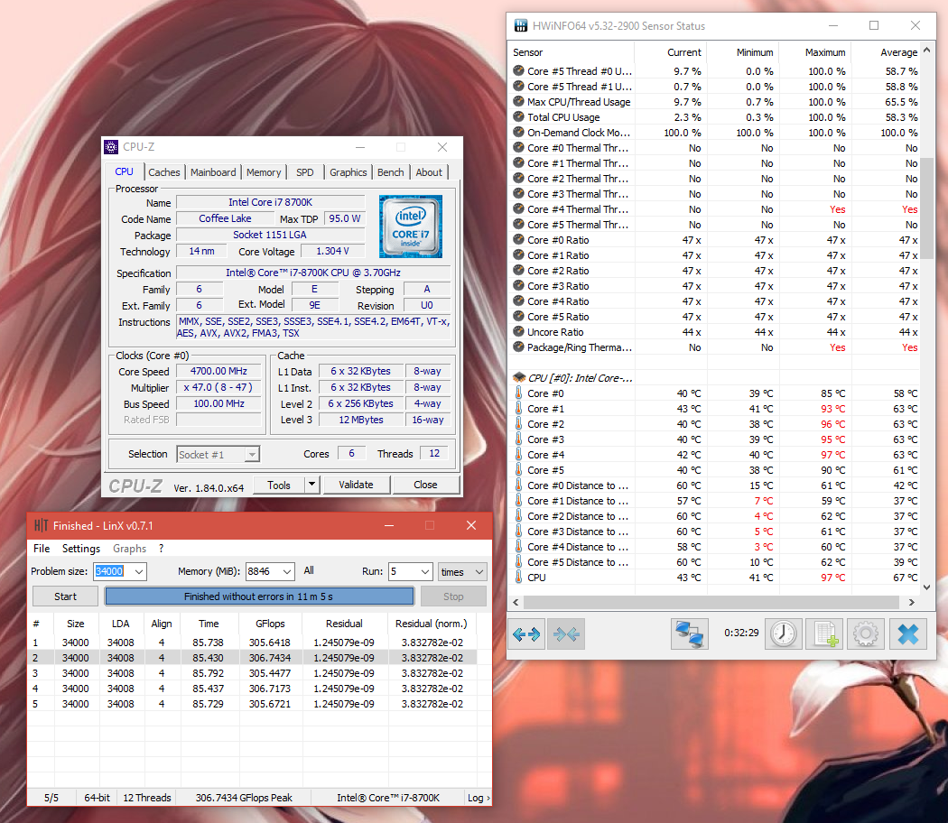
Task: Switch to the Caches tab in CPU-Z
Action: tap(163, 172)
